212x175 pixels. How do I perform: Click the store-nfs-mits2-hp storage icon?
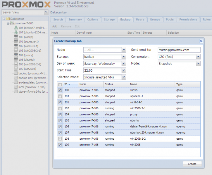(16, 91)
